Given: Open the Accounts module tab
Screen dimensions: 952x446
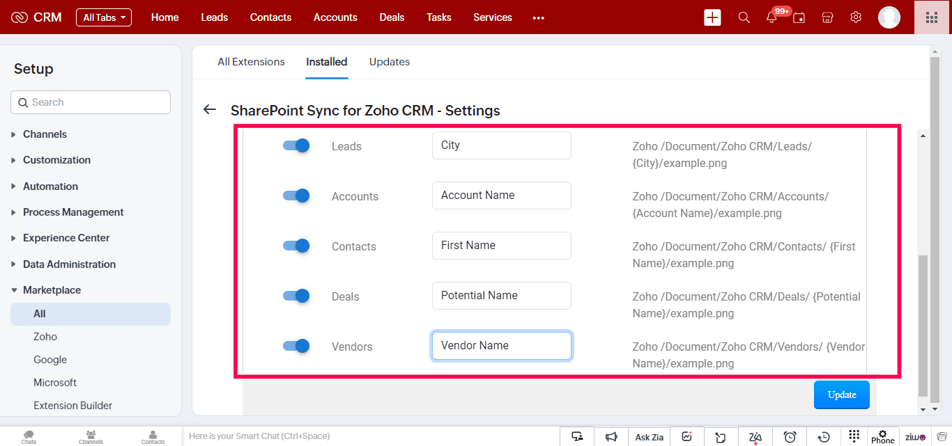Looking at the screenshot, I should pyautogui.click(x=335, y=17).
